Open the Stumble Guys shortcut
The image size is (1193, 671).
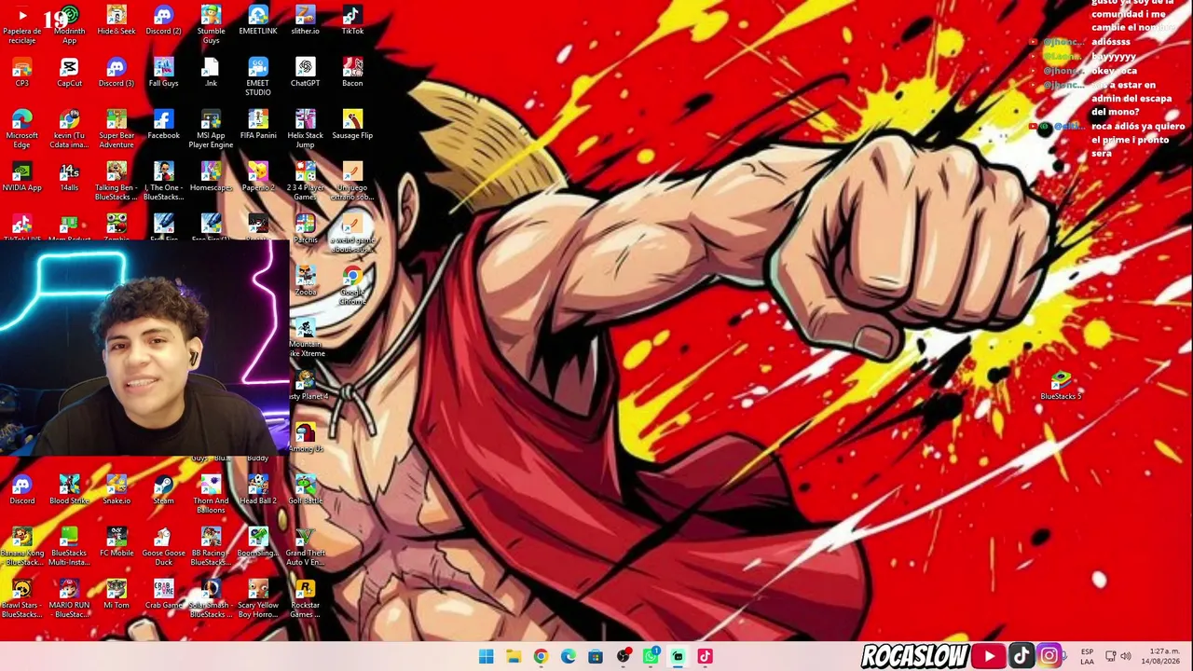coord(211,24)
